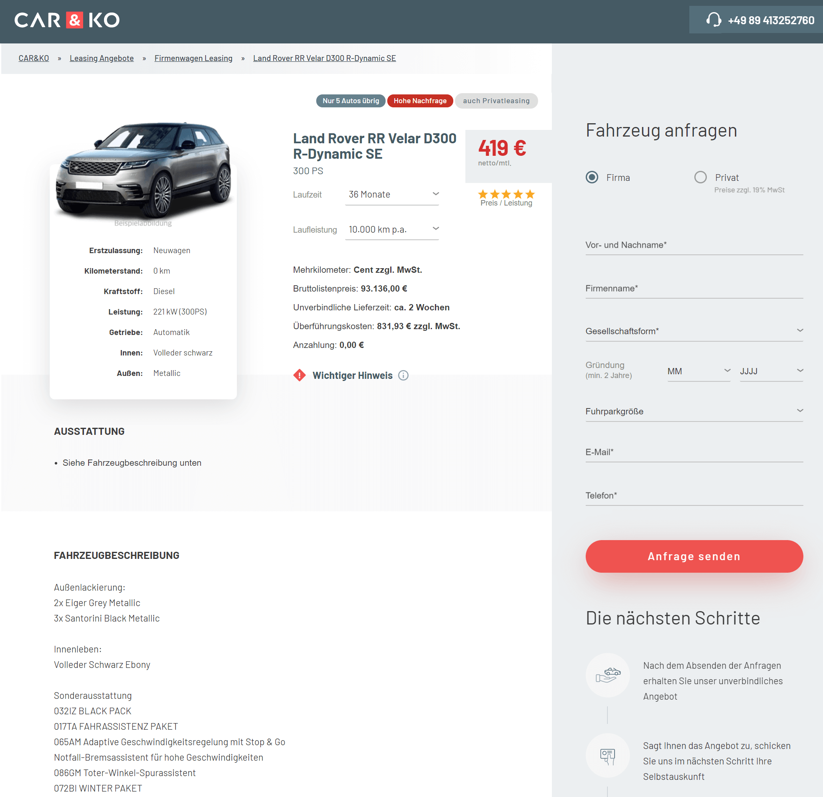
Task: Click the Überführungskosten 831,93 € text
Action: pos(377,326)
